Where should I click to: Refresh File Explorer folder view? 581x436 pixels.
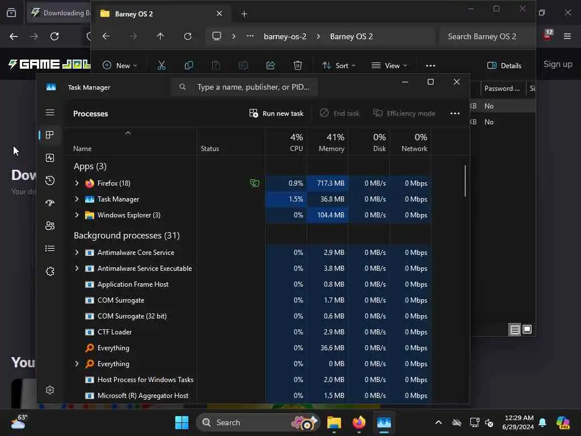(188, 36)
